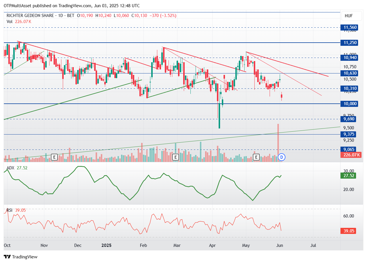Click the Vol 226.07K legend
The height and width of the screenshot is (263, 367).
coord(19,22)
